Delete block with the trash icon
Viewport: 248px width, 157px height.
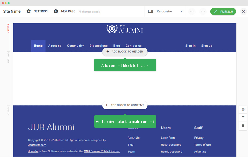pos(243,126)
